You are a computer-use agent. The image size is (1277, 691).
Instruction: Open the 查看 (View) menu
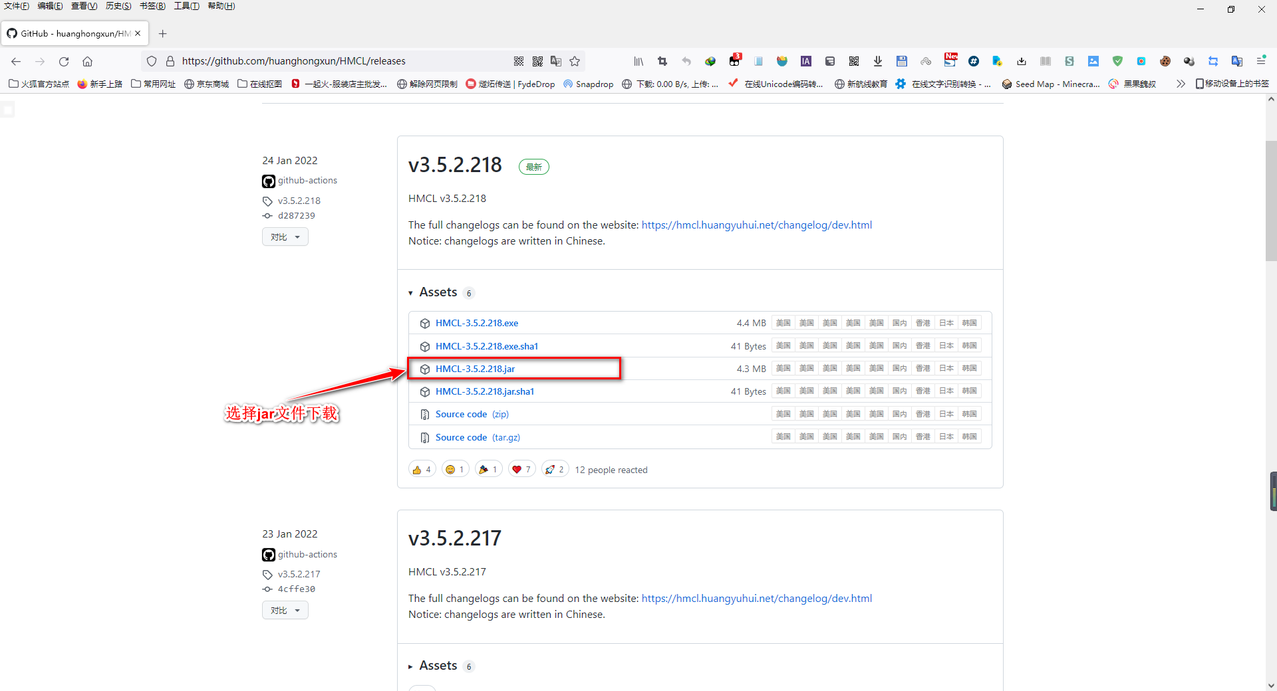pos(84,6)
